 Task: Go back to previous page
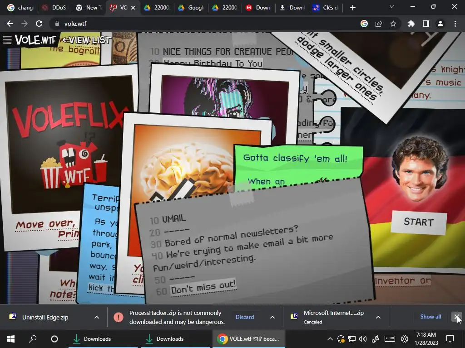[10, 24]
